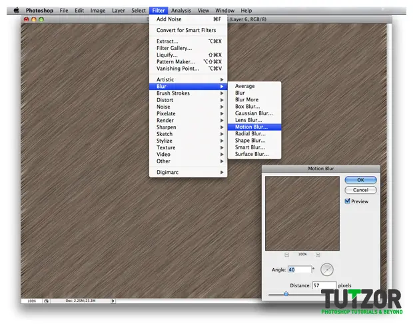The height and width of the screenshot is (330, 413).
Task: Open the Edit menu
Action: pyautogui.click(x=79, y=11)
